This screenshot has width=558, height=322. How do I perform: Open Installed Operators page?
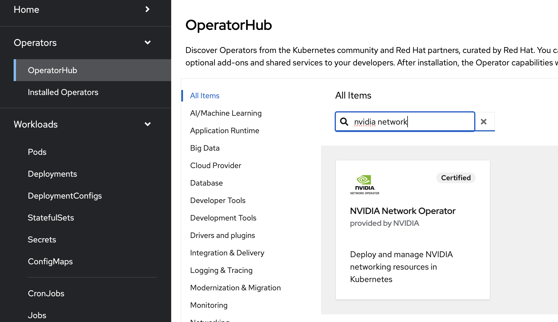pos(63,92)
